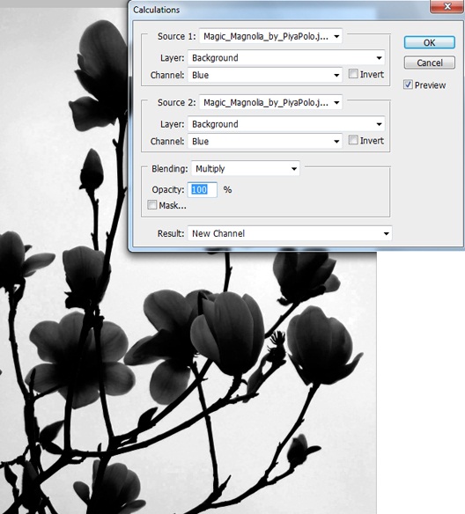
Task: Enable Invert for Source 1 channel
Action: click(353, 74)
